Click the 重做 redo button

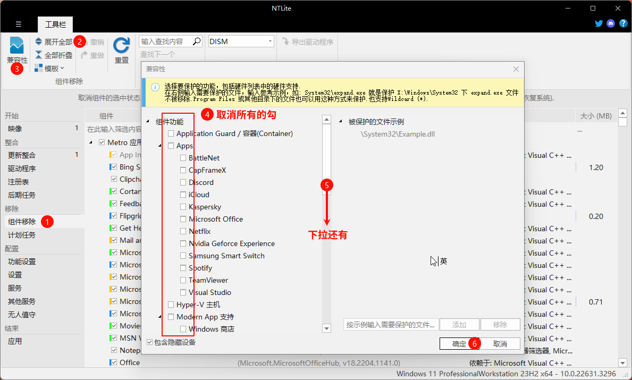coord(92,55)
